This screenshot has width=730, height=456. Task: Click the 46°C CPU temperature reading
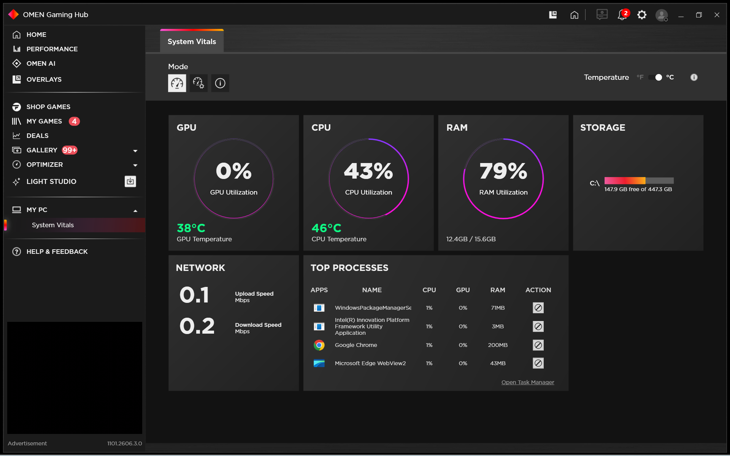[x=326, y=228]
